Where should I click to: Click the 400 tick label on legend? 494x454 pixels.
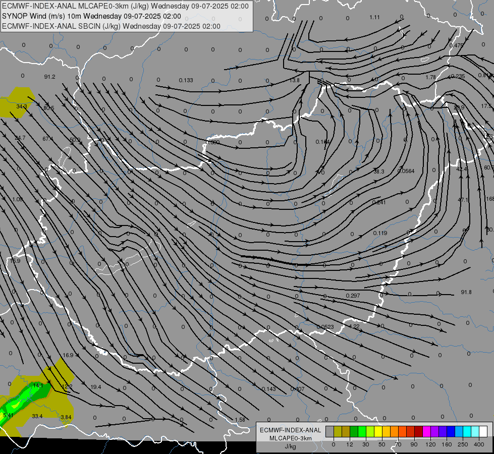479,444
